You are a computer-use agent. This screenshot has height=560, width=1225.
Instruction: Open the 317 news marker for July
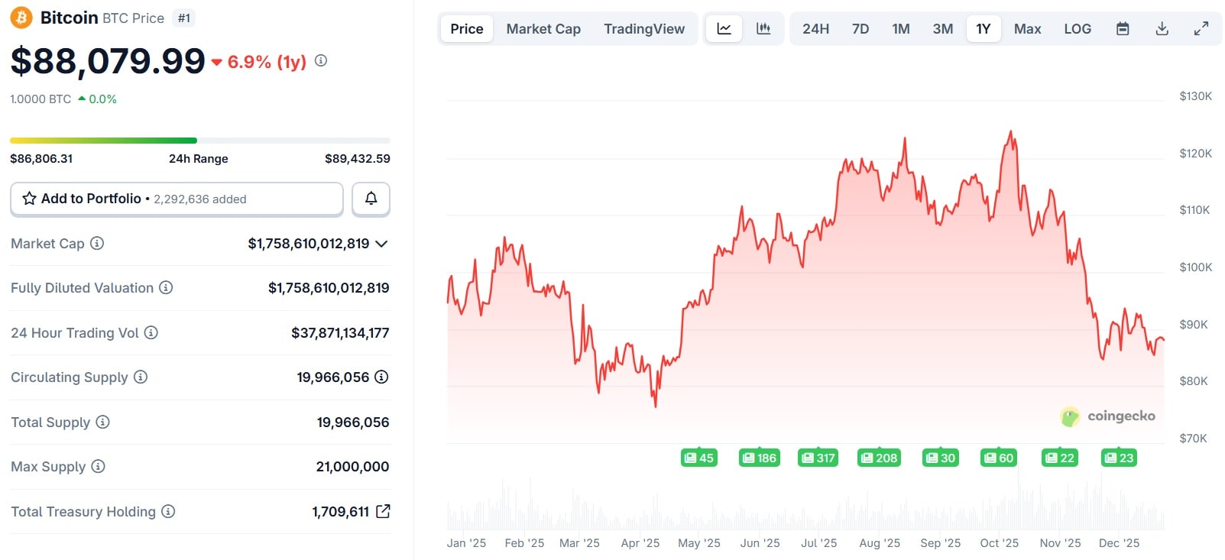818,458
